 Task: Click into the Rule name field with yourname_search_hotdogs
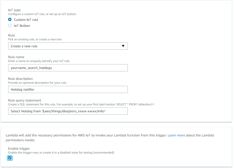point(68,68)
